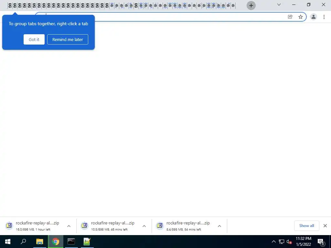
Task: Open taskbar search magnifier
Action: point(23,242)
